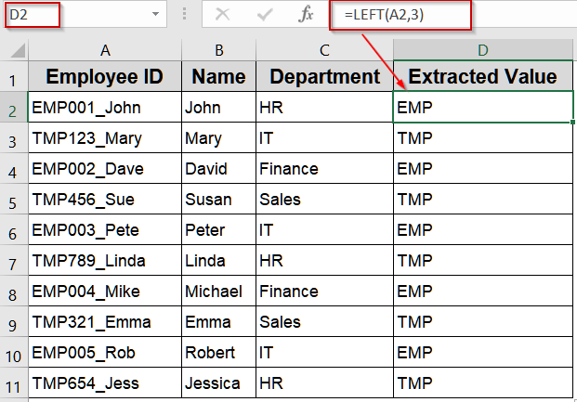Image resolution: width=577 pixels, height=402 pixels.
Task: Select cell EMP003_Pete
Action: click(x=105, y=229)
